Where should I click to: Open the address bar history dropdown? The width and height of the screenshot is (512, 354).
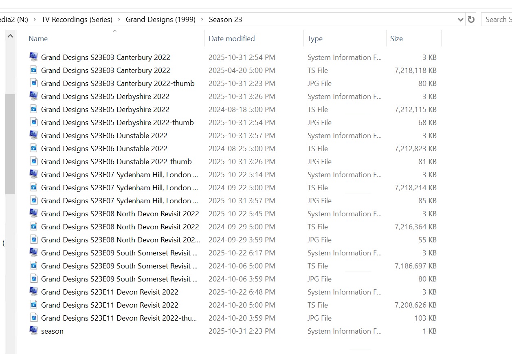460,20
